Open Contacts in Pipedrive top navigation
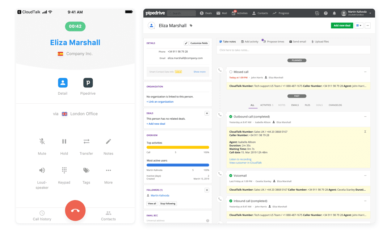The height and width of the screenshot is (232, 391). coord(260,13)
